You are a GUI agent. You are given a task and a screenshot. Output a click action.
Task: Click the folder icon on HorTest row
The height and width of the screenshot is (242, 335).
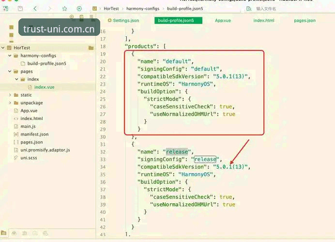[x=91, y=48]
